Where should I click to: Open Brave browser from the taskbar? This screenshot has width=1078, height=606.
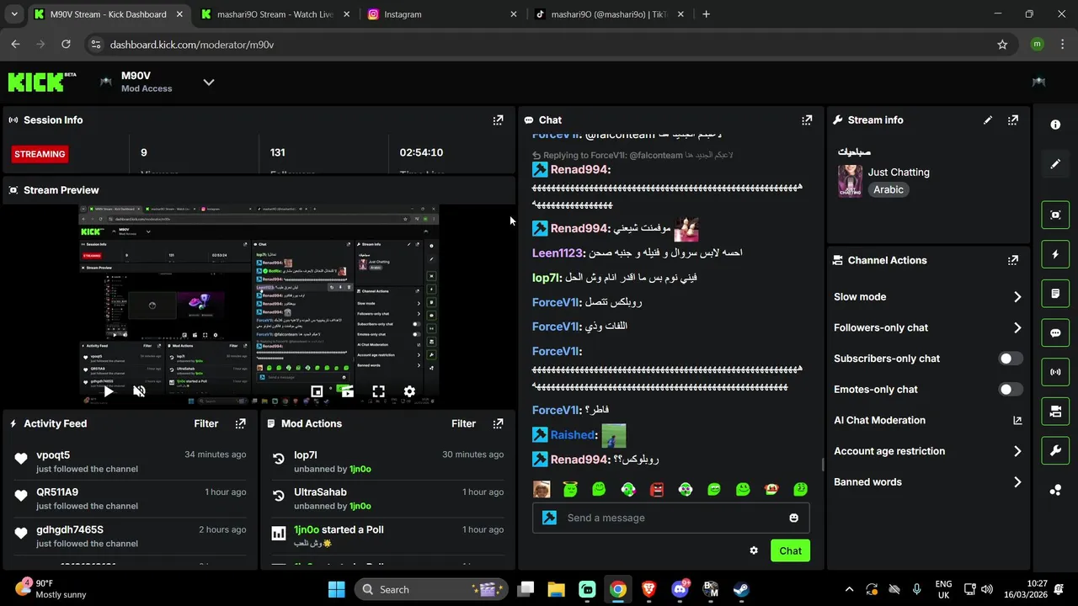(648, 589)
